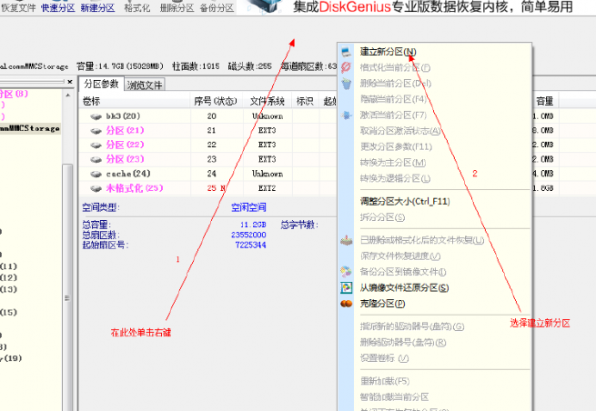
Task: Choose 调整分区大小(Ctrl_F11) menu entry
Action: (x=405, y=201)
